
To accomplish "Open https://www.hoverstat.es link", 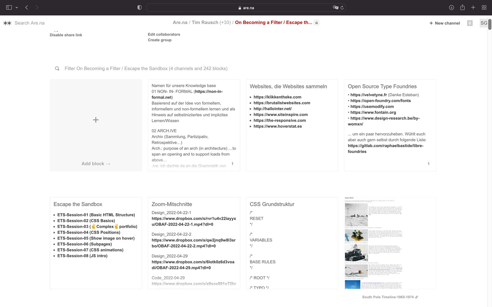I will point(278,126).
